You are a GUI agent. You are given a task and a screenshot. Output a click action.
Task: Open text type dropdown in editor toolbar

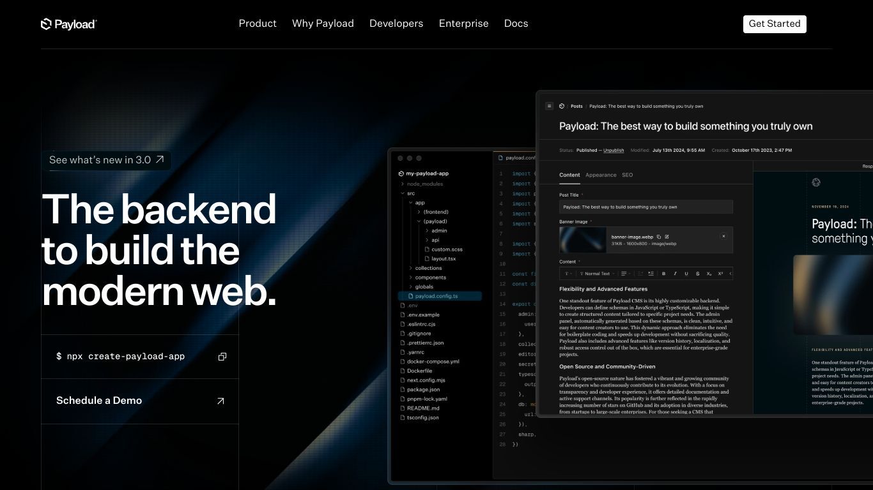[x=567, y=274]
